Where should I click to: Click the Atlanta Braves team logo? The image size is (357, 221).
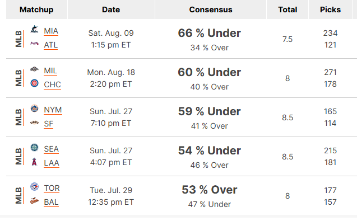(34, 44)
